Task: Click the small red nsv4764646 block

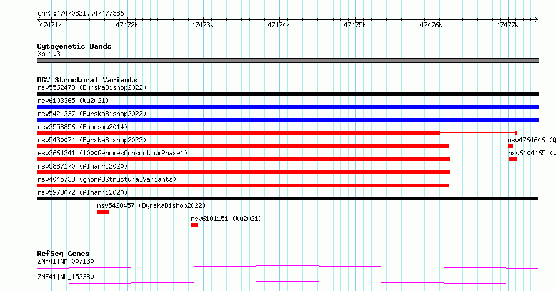Action: (510, 146)
